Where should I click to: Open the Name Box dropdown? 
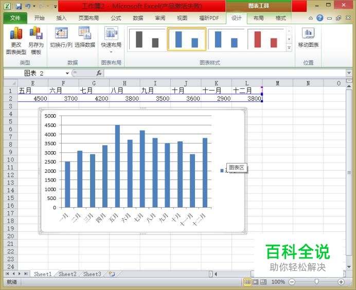click(x=67, y=74)
